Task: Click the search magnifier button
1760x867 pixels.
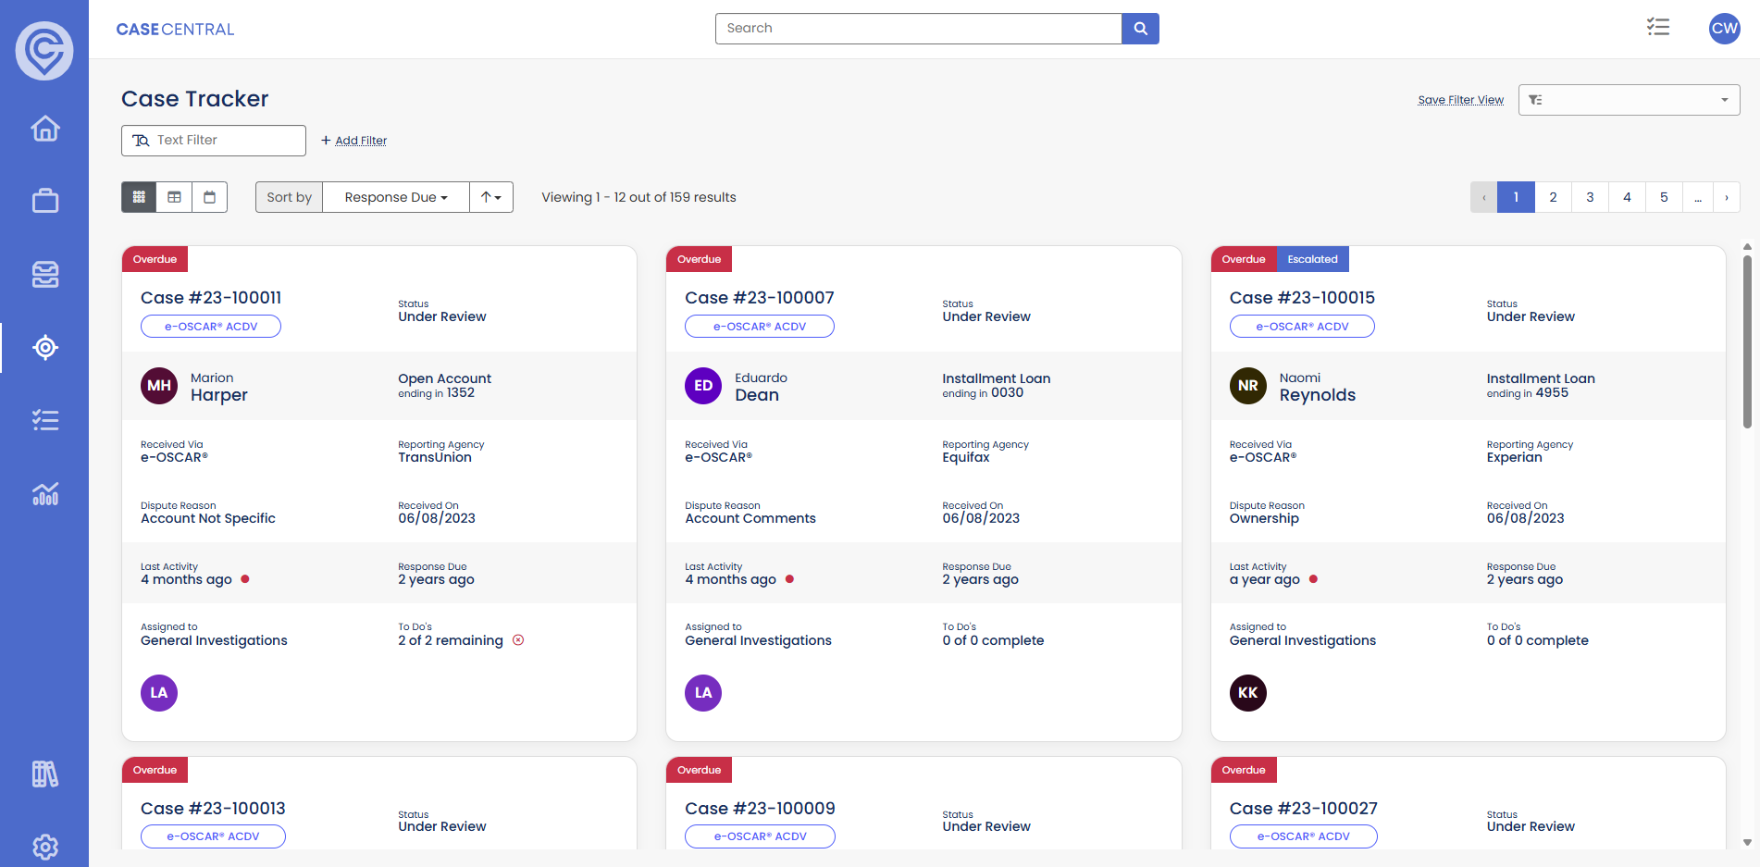Action: coord(1140,29)
